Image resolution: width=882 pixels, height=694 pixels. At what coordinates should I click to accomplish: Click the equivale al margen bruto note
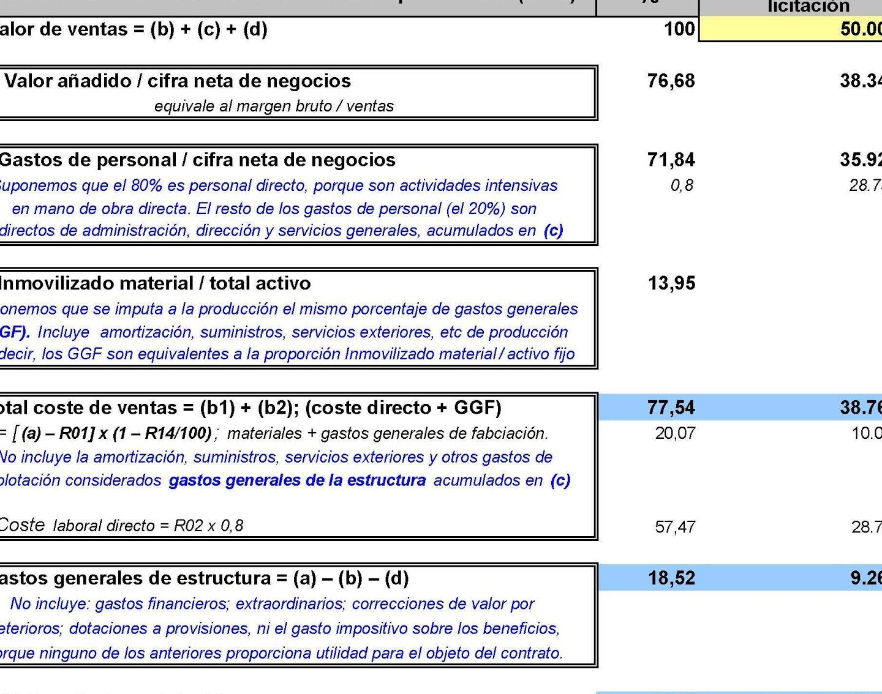pos(274,106)
